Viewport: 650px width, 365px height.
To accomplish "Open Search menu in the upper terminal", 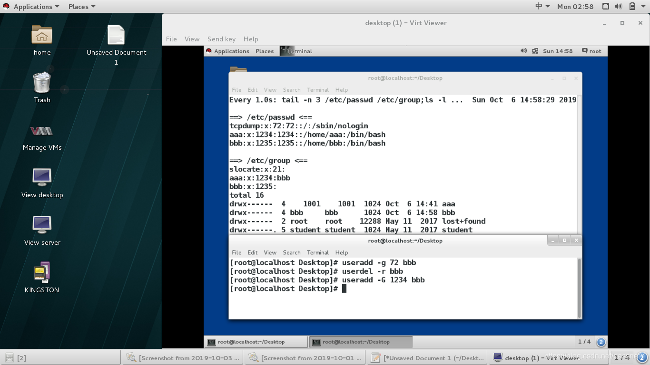I will (292, 90).
